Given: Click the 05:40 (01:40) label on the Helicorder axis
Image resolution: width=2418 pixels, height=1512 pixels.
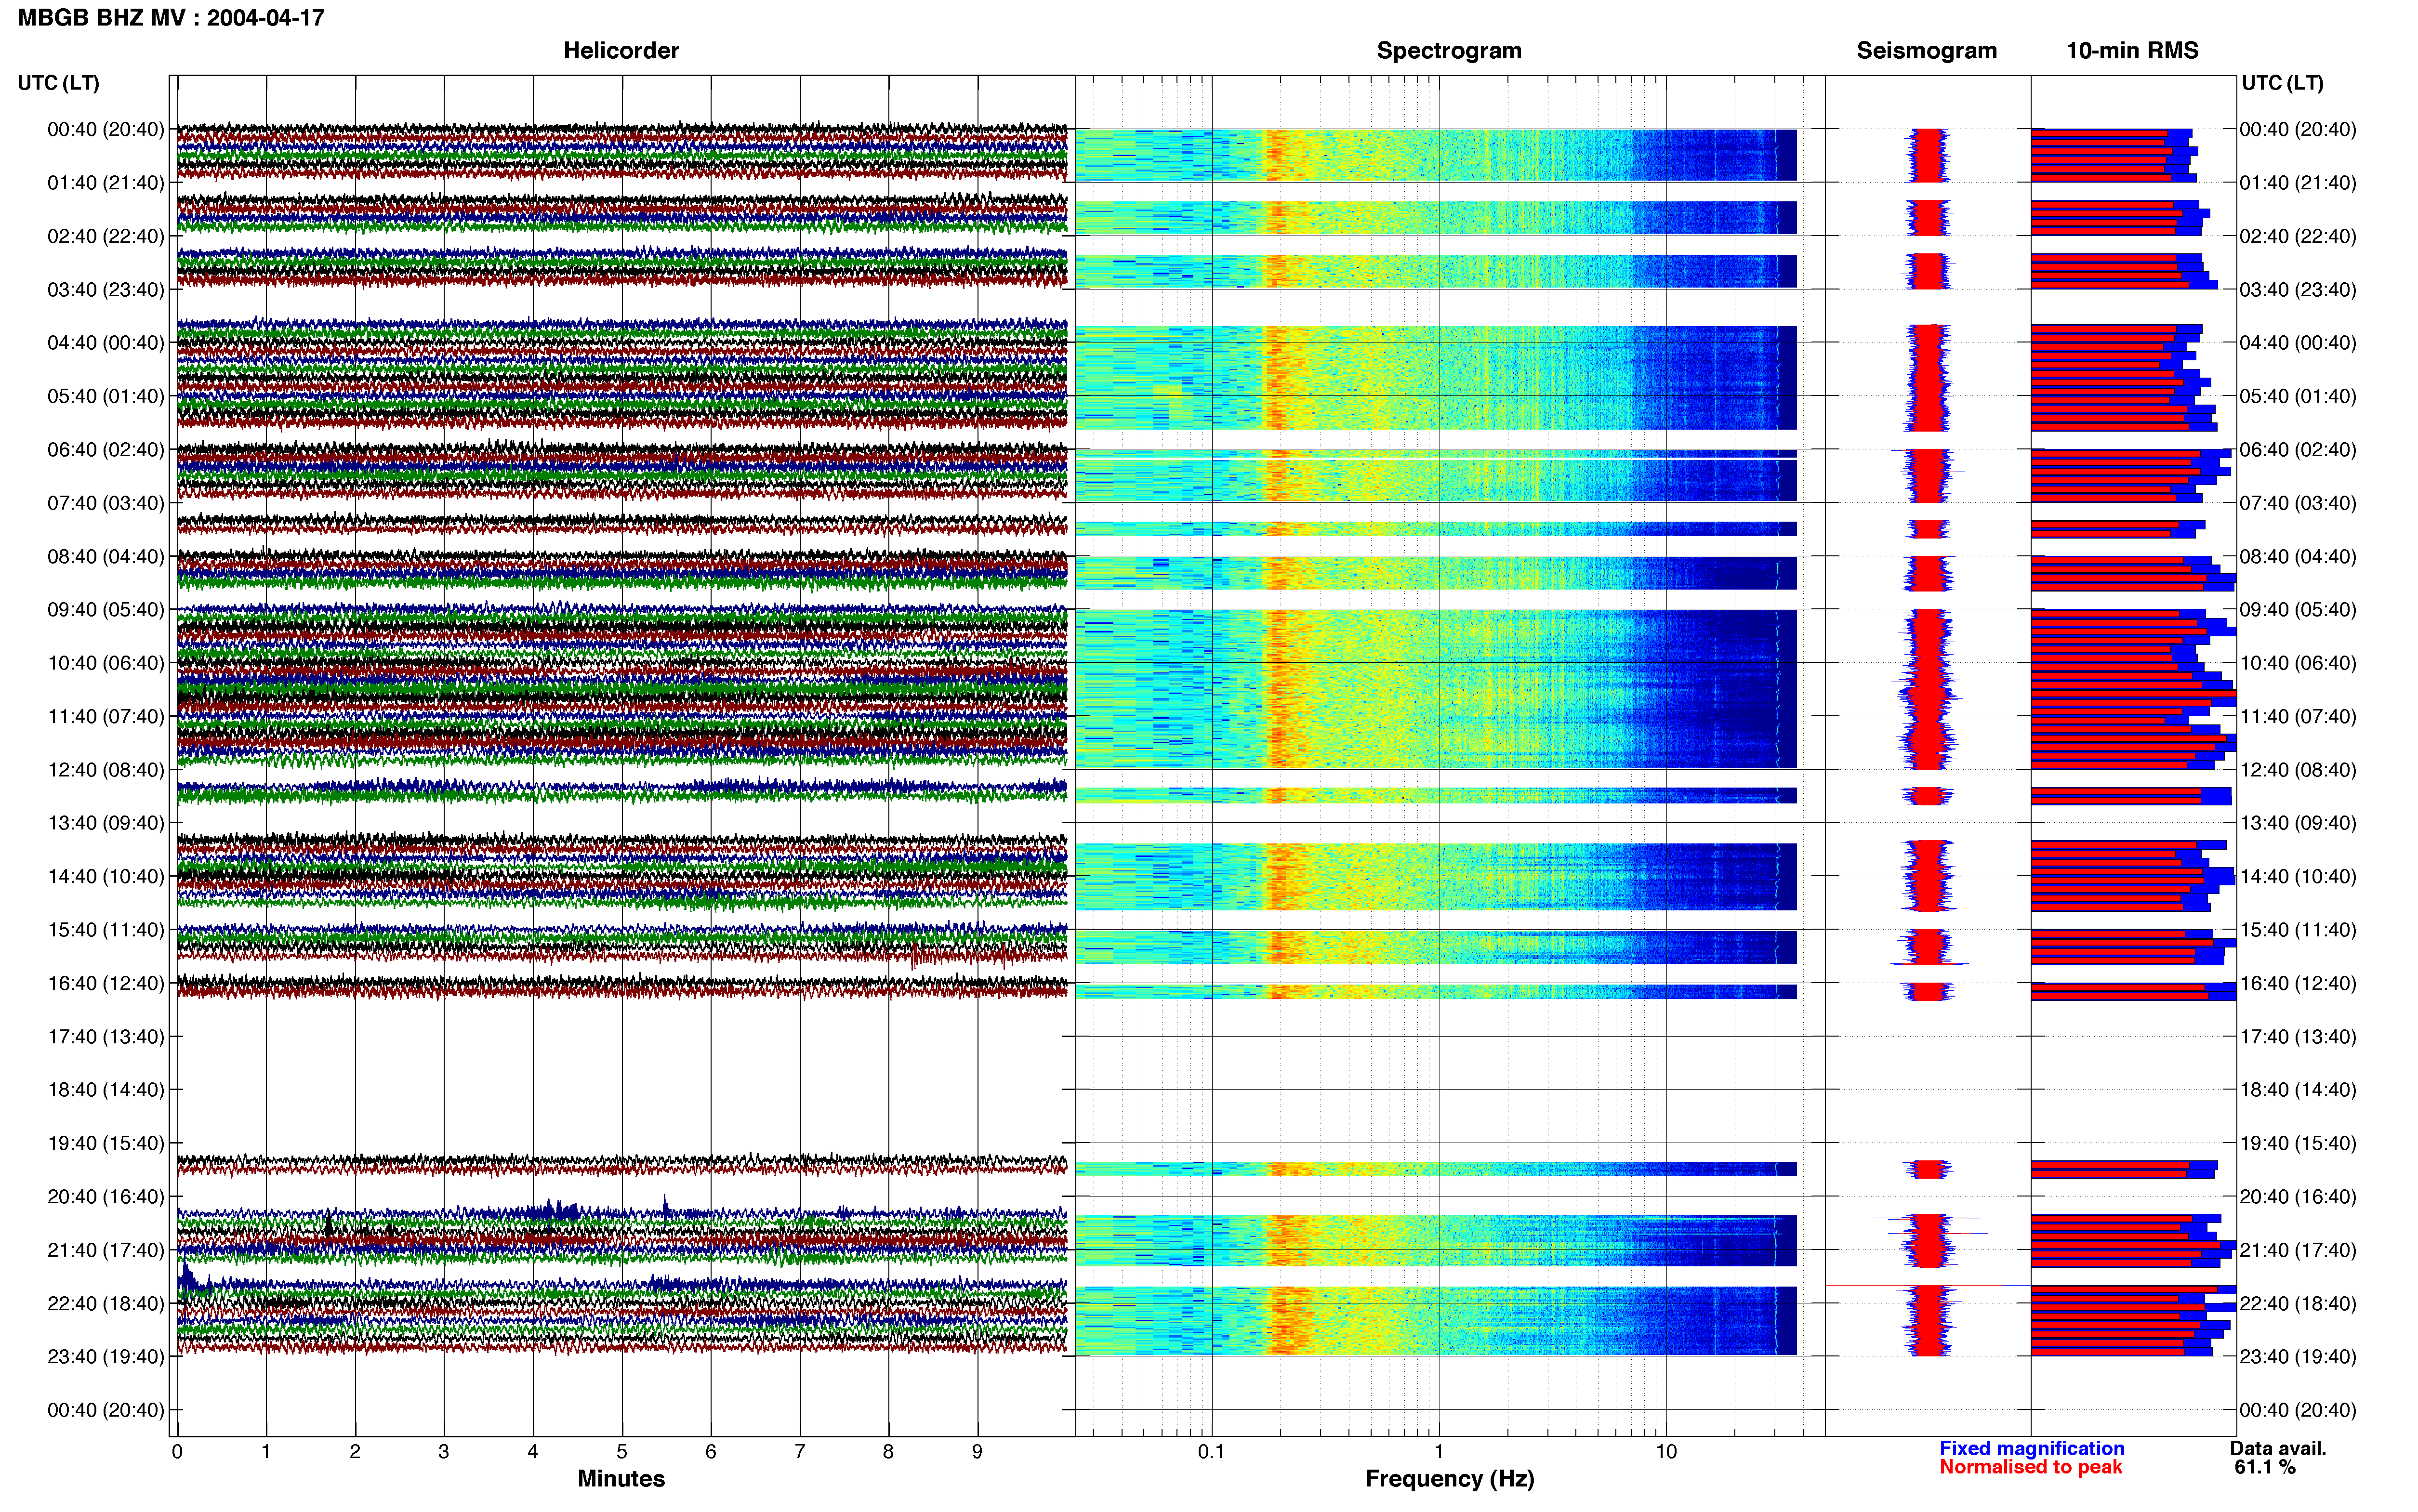Looking at the screenshot, I should coord(106,396).
